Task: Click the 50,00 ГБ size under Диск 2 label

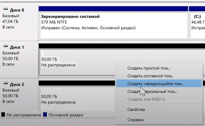Action: 10,96
